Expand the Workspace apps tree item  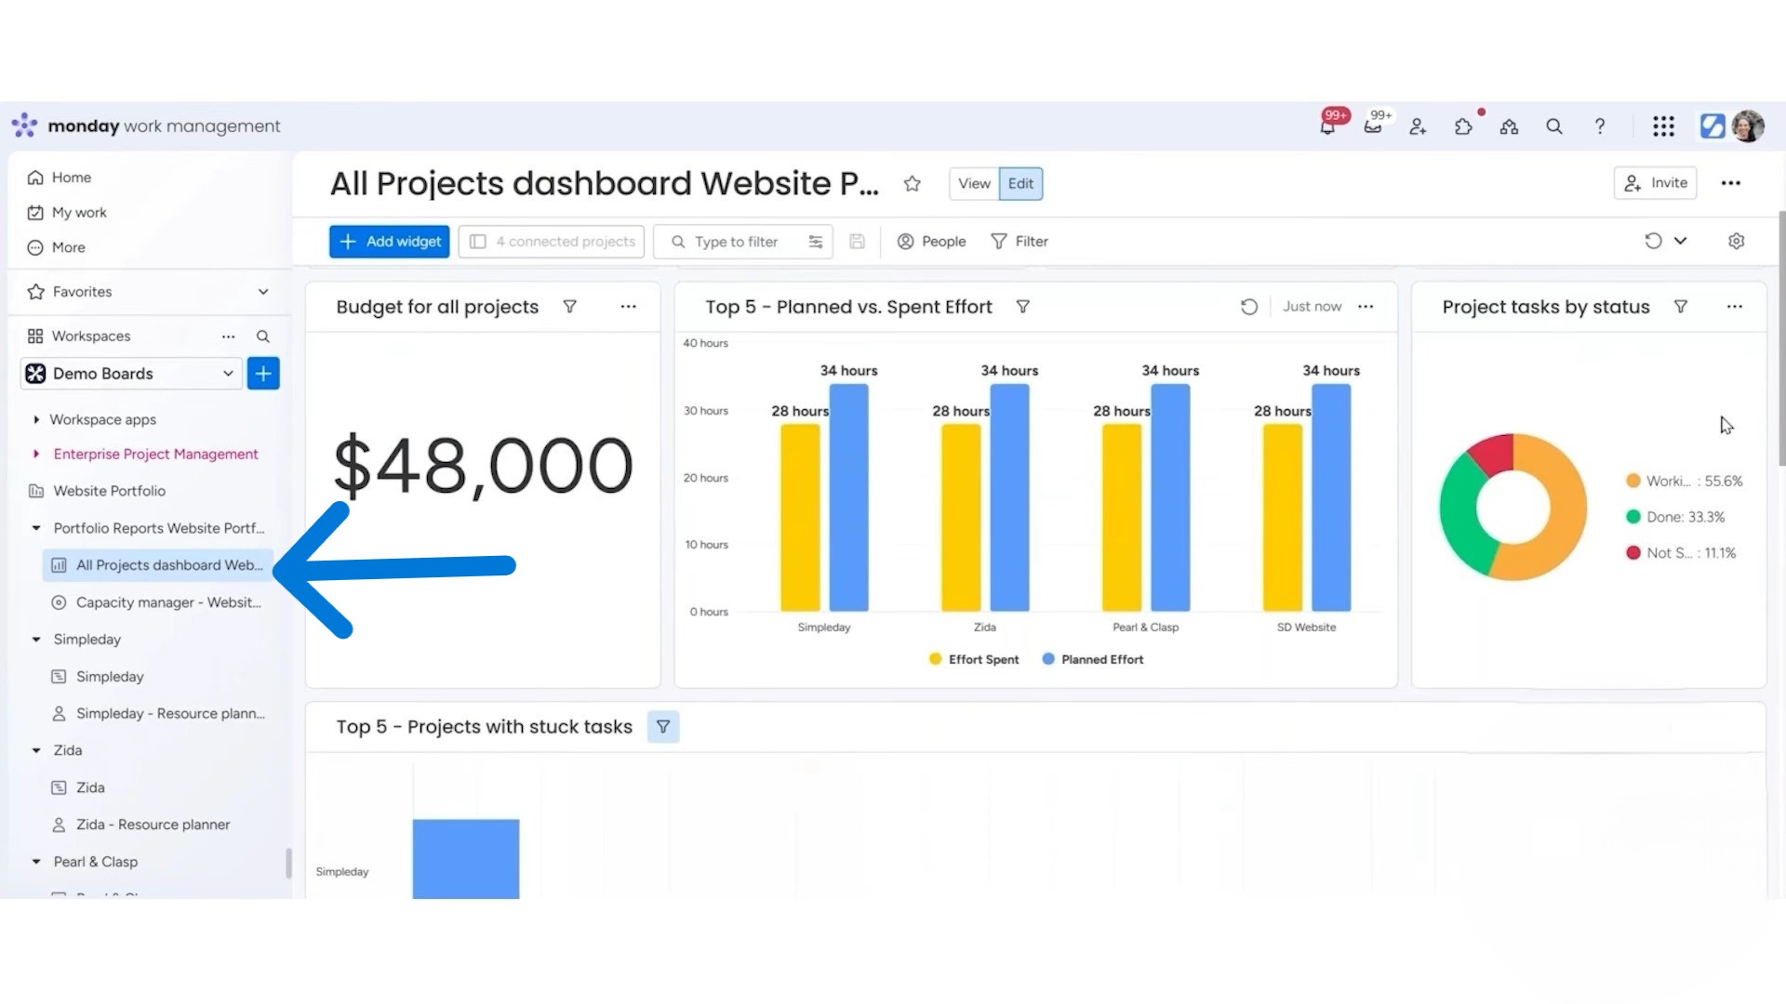coord(36,420)
